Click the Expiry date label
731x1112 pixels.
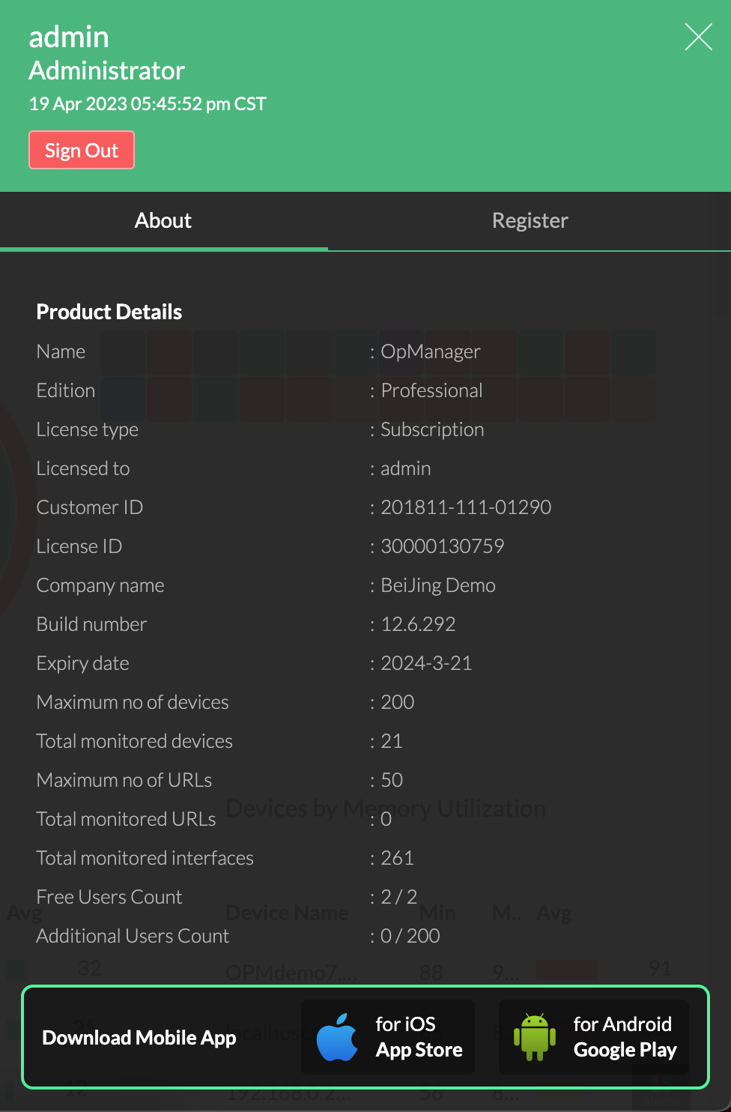click(x=83, y=663)
